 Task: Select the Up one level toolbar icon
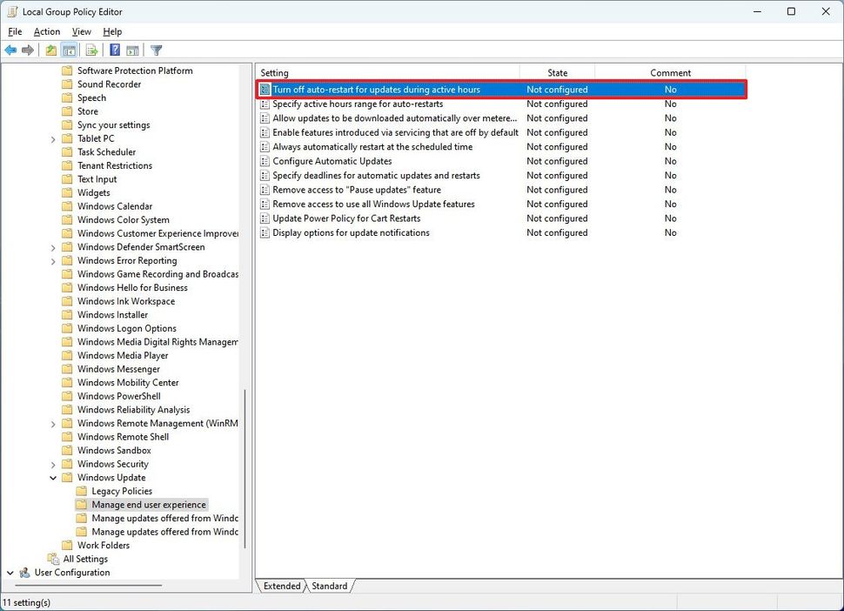click(x=50, y=50)
